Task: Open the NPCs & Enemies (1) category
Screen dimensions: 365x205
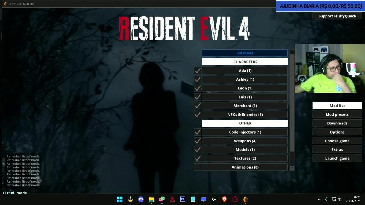Action: (x=245, y=114)
